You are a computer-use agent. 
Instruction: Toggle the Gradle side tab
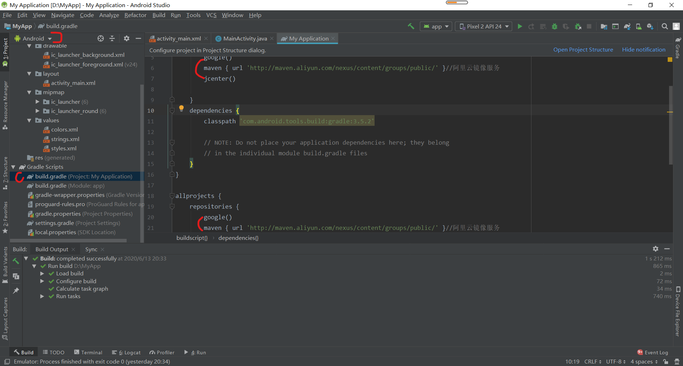pos(678,48)
